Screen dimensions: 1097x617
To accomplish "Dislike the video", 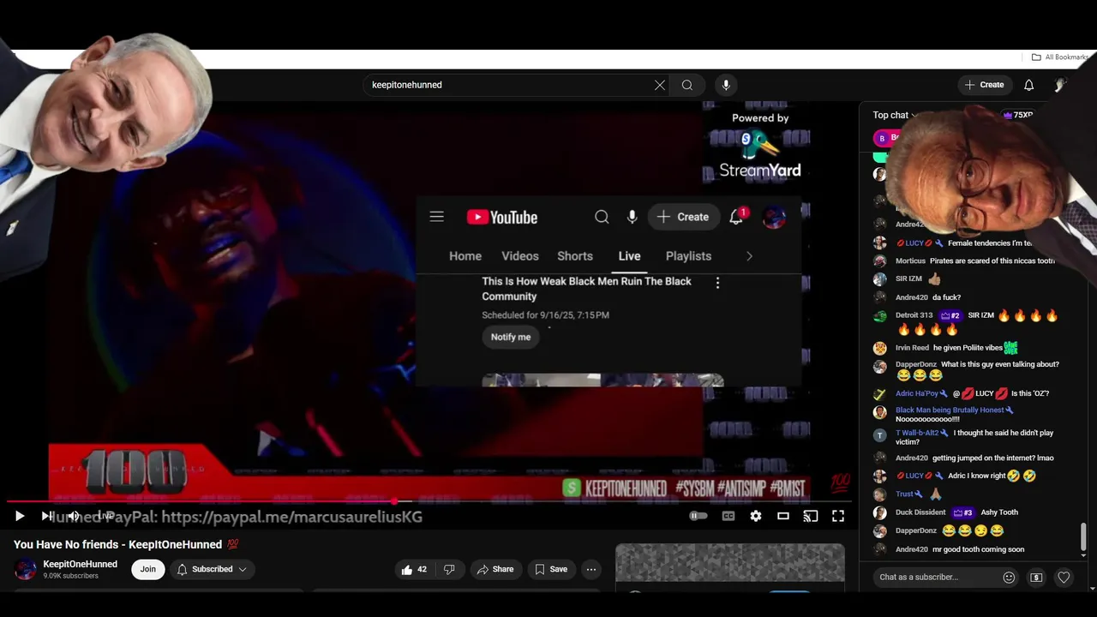I will pyautogui.click(x=449, y=569).
